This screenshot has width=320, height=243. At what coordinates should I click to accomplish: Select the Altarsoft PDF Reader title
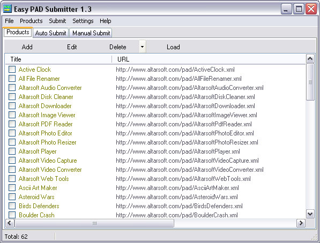[x=46, y=124]
